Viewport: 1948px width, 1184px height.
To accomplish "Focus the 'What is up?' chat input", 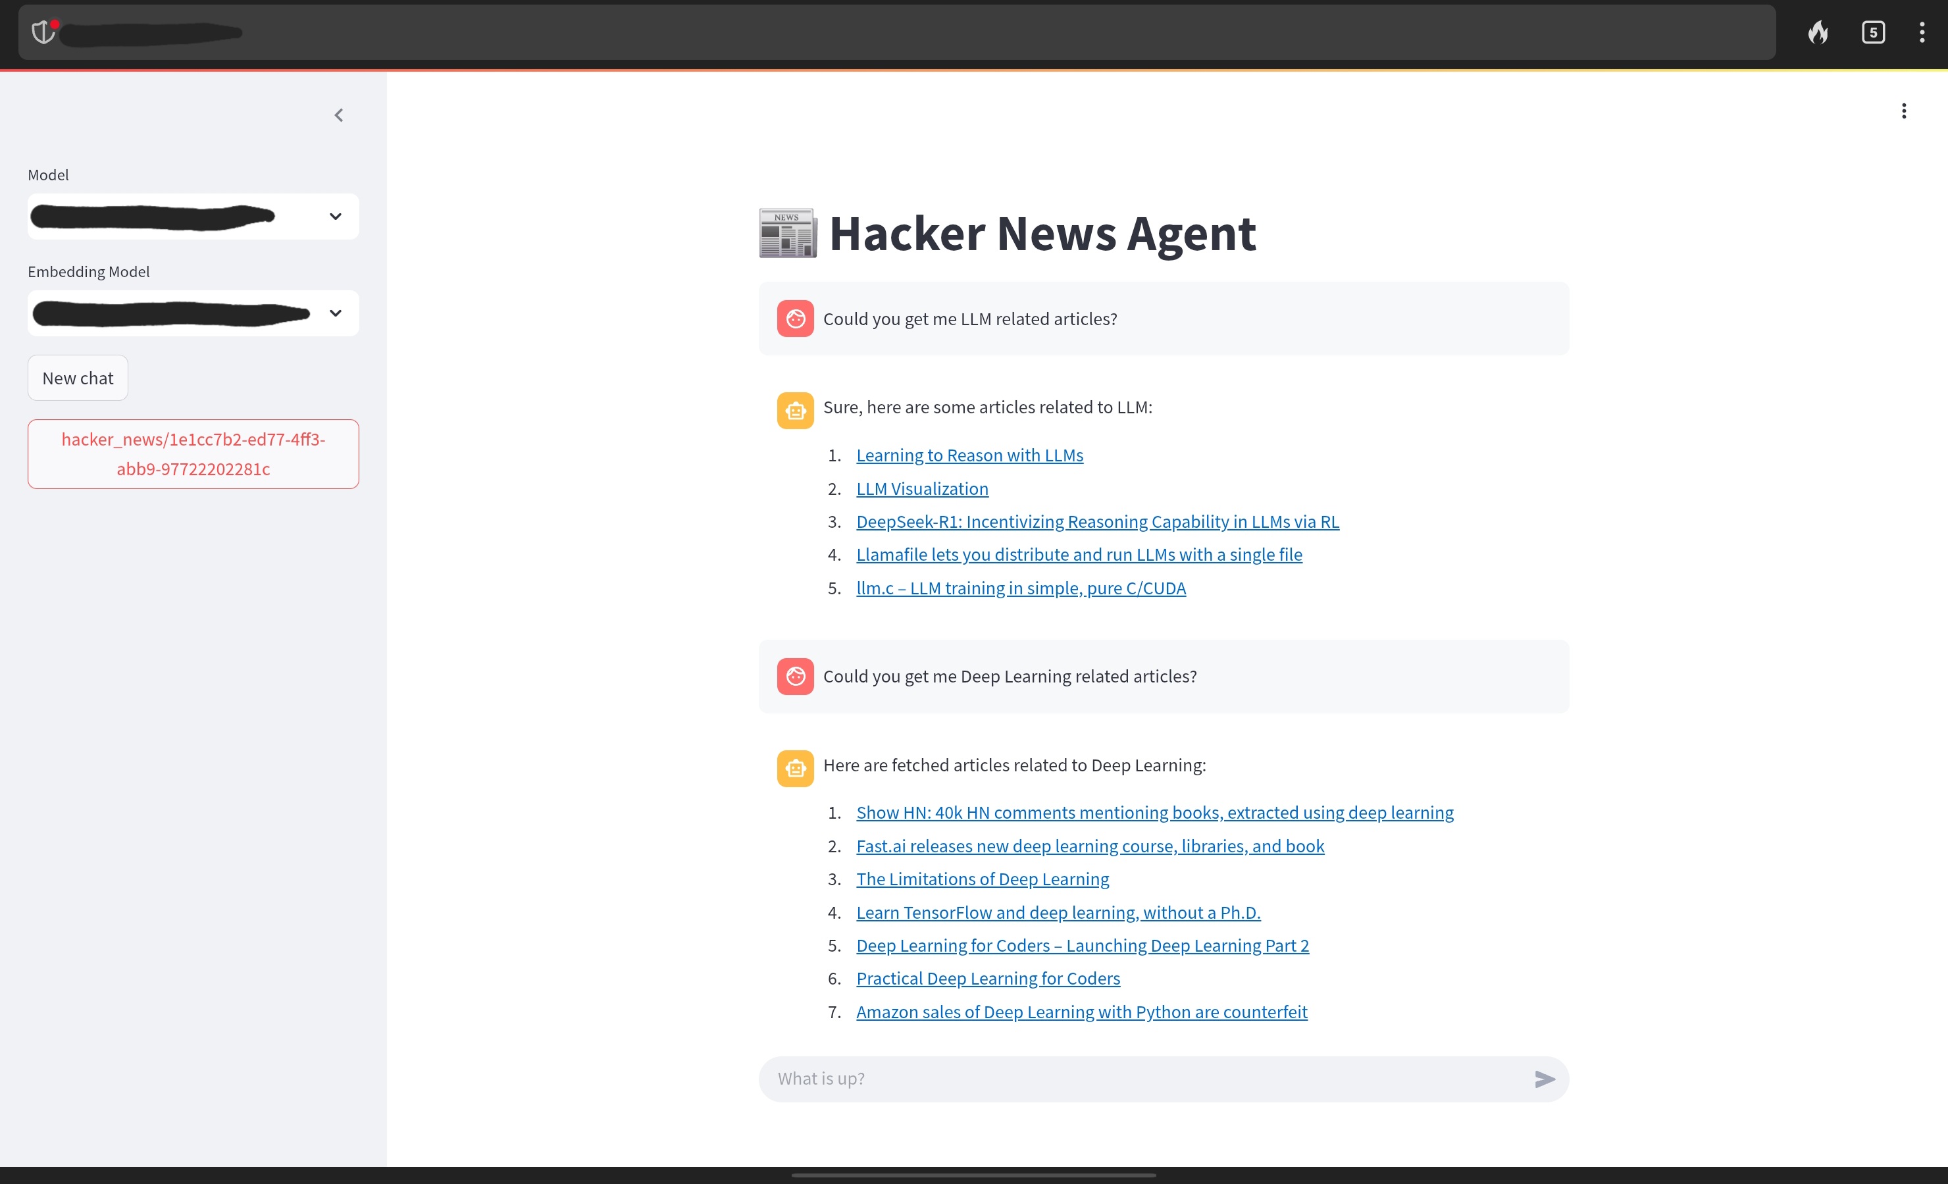I will point(1139,1079).
